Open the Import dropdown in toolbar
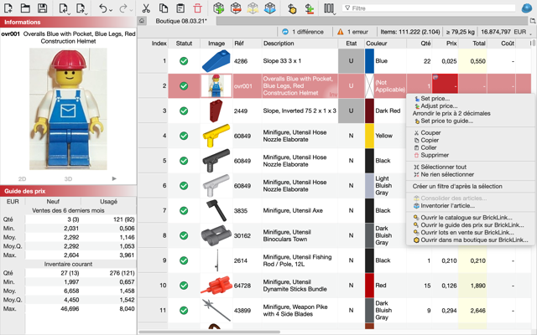537x335 pixels. pyautogui.click(x=64, y=8)
